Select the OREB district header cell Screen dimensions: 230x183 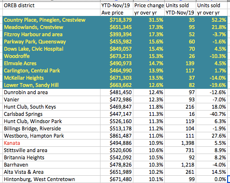tap(51, 5)
